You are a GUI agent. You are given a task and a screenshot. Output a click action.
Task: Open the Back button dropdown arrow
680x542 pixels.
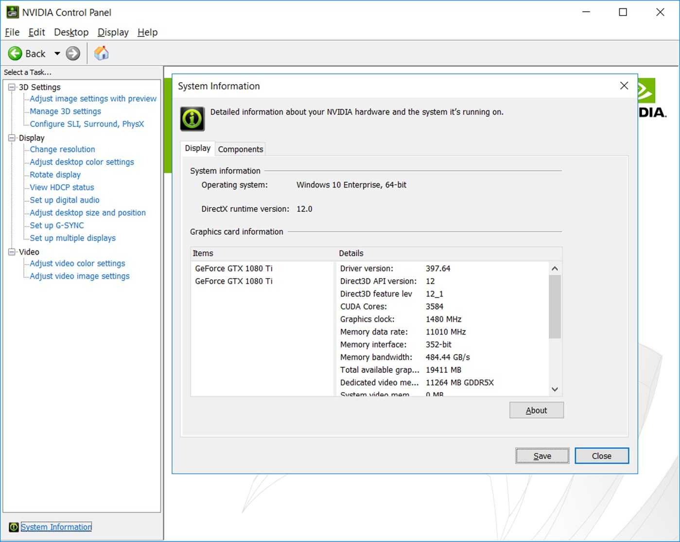point(56,53)
